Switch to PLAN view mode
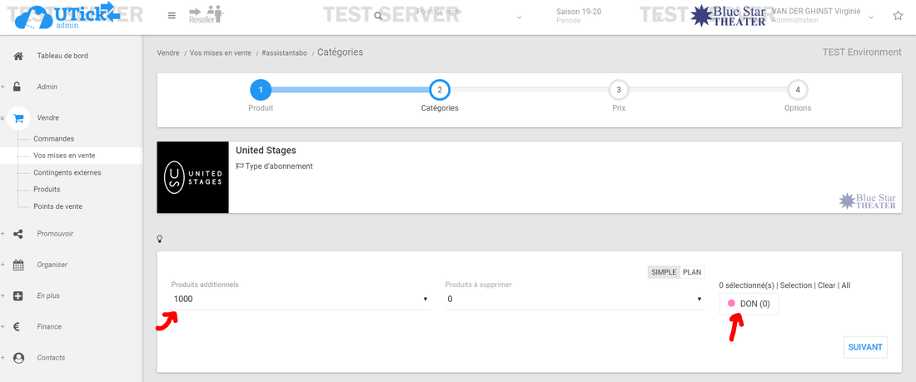 tap(692, 272)
